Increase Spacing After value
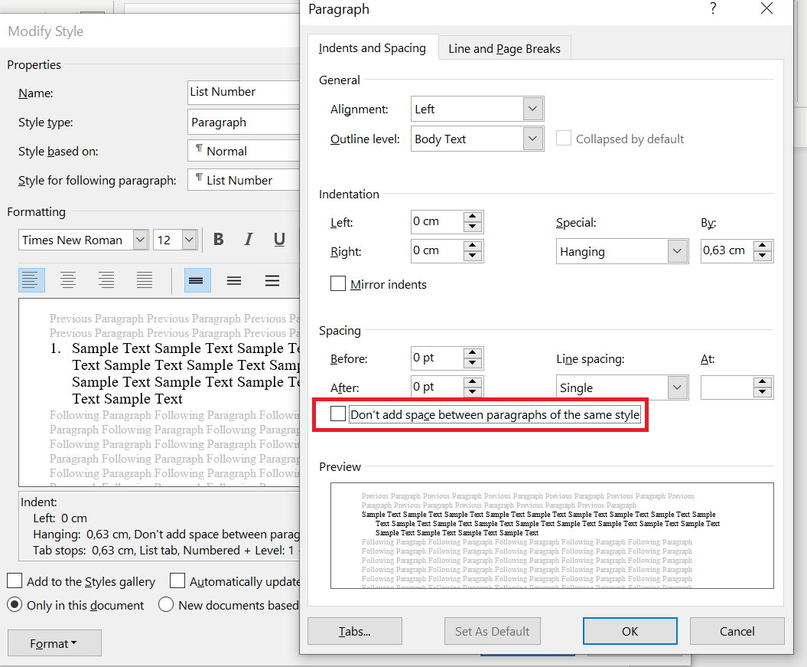This screenshot has width=807, height=667. tap(473, 381)
